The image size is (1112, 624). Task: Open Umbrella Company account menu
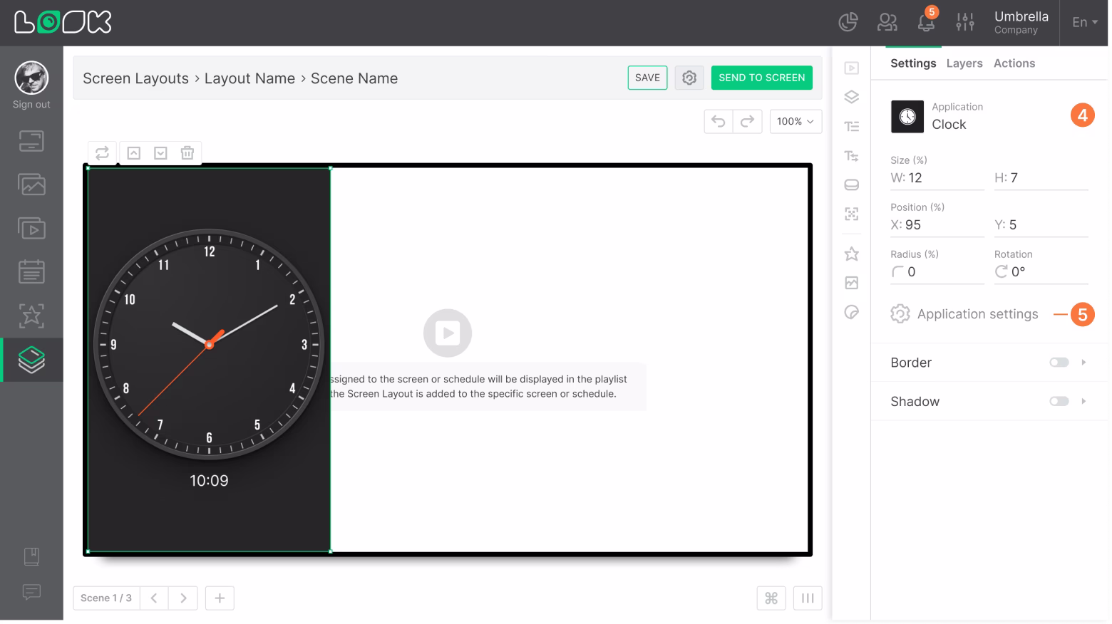(1021, 22)
